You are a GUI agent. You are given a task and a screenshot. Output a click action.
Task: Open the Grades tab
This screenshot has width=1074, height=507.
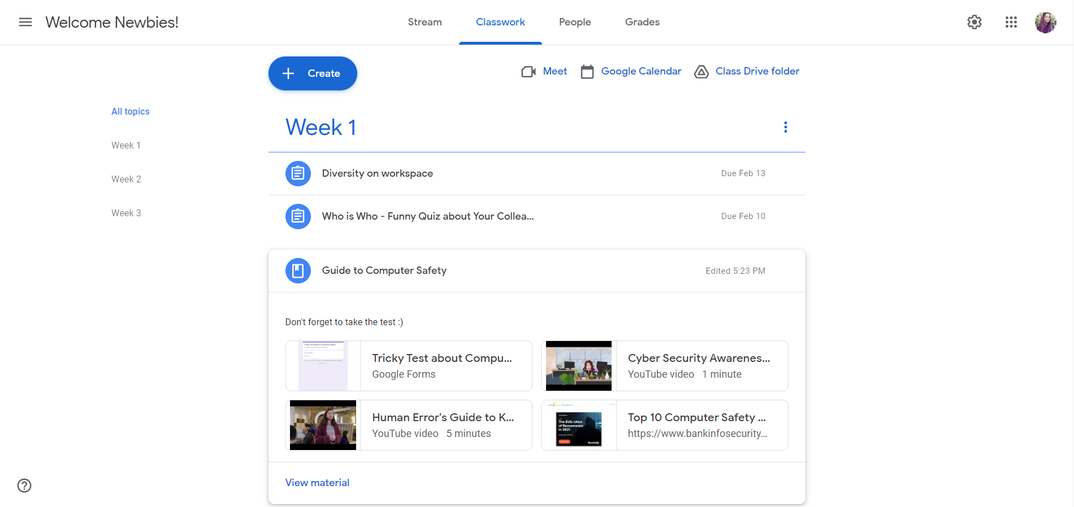[x=642, y=22]
